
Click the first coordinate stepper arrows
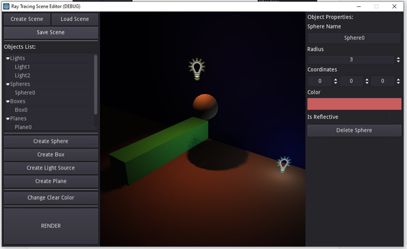[x=336, y=81]
